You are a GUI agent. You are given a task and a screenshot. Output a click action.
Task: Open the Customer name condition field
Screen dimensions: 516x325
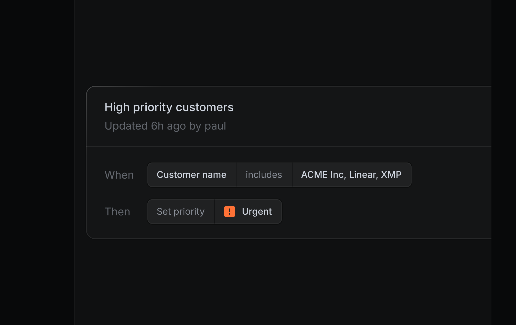pyautogui.click(x=192, y=175)
